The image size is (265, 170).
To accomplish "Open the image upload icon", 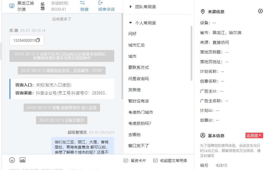I will [x=23, y=160].
